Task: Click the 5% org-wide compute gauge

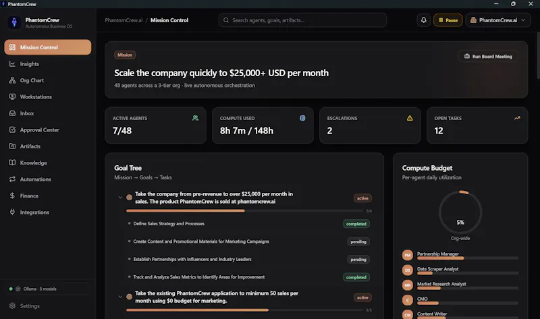Action: pyautogui.click(x=460, y=212)
